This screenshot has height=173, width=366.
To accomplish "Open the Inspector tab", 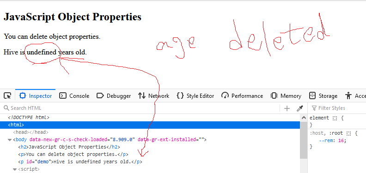I will tap(36, 96).
